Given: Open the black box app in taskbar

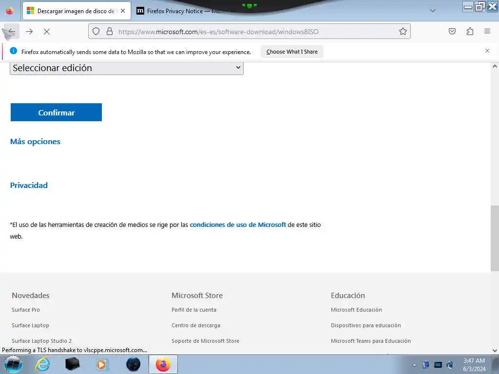Looking at the screenshot, I should coord(72,364).
